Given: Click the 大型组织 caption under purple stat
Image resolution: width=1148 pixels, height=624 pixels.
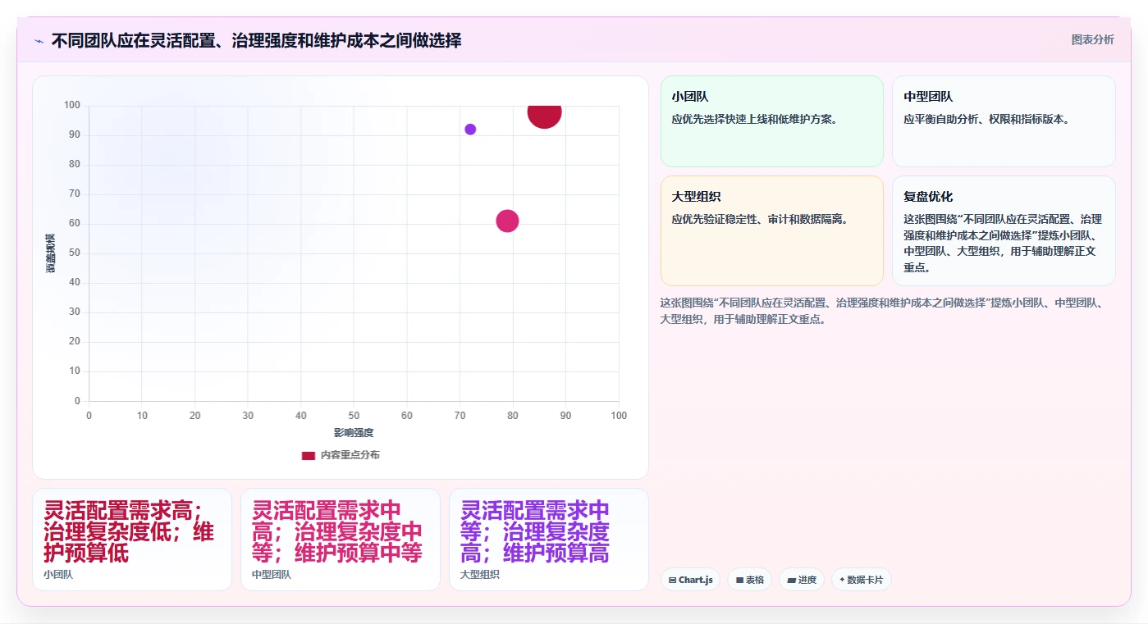Looking at the screenshot, I should 480,575.
